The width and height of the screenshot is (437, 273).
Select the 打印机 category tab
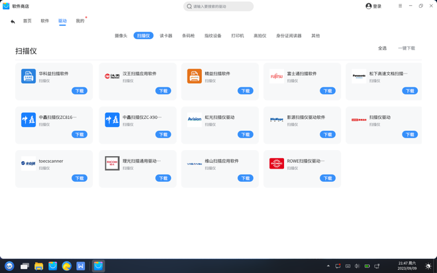coord(237,36)
